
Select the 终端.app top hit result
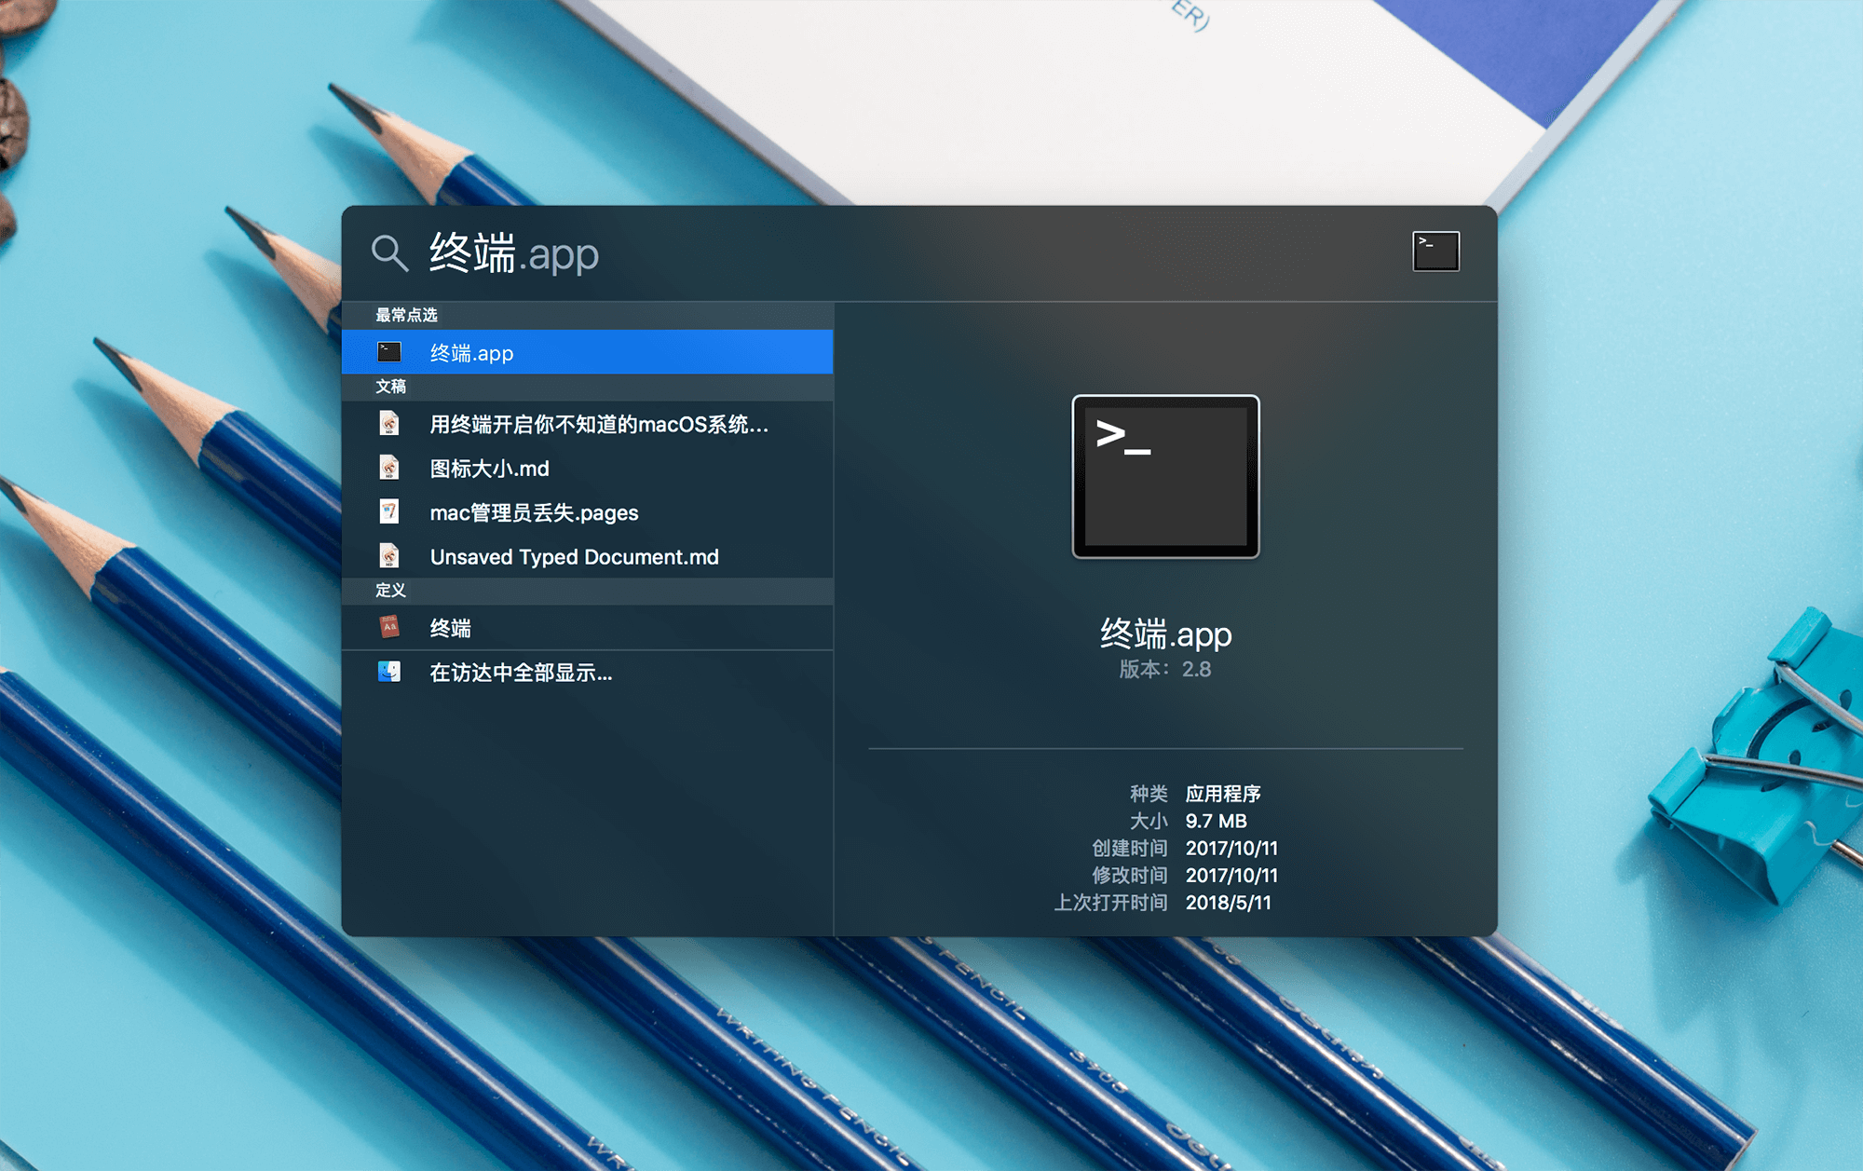pos(588,352)
